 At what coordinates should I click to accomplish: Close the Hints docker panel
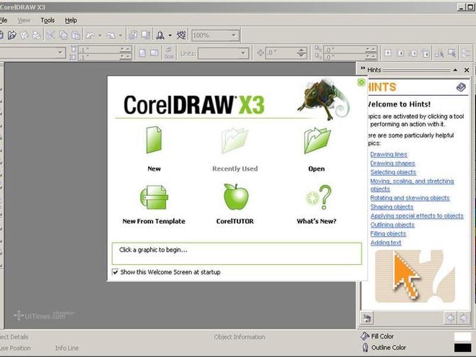click(466, 70)
